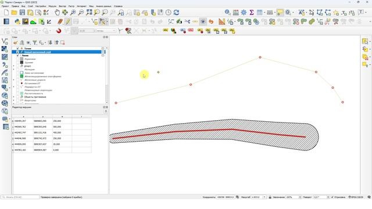Activate the Zoom Out magnifier tool
The image size is (372, 209).
tap(81, 13)
